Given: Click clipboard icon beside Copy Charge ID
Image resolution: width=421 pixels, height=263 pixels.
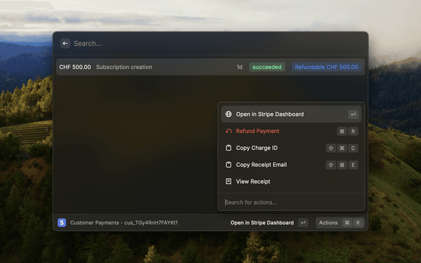Looking at the screenshot, I should point(228,148).
